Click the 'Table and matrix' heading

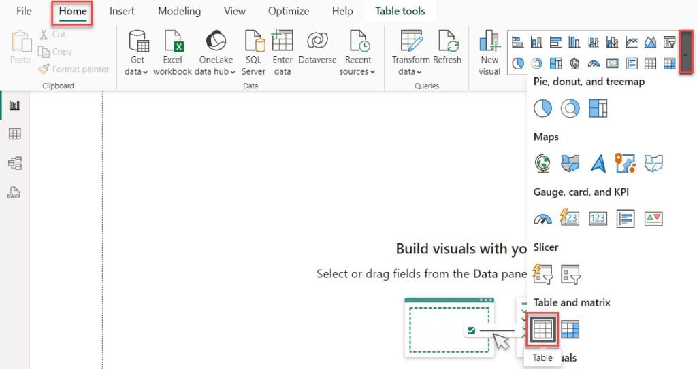click(572, 302)
